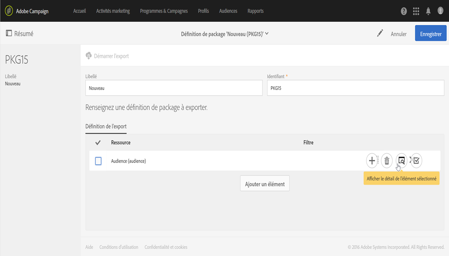Delete the Audience element with trash icon
The height and width of the screenshot is (256, 449).
[x=387, y=161]
